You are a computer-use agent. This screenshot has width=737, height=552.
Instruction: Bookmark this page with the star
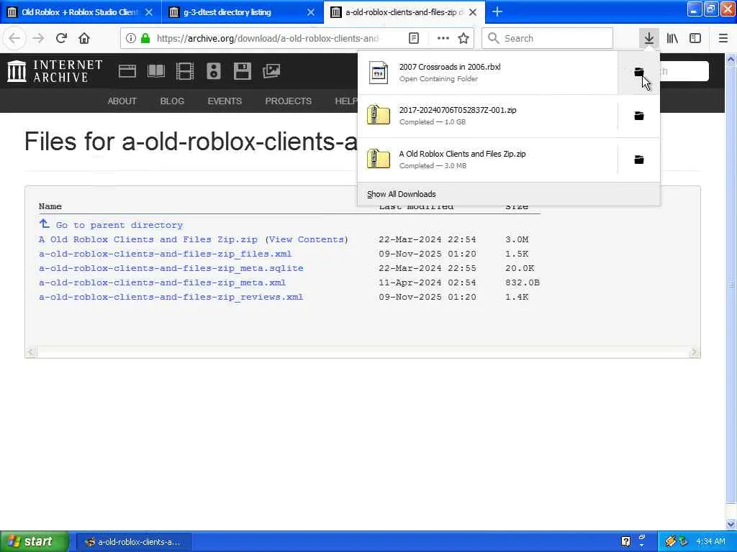[x=464, y=38]
